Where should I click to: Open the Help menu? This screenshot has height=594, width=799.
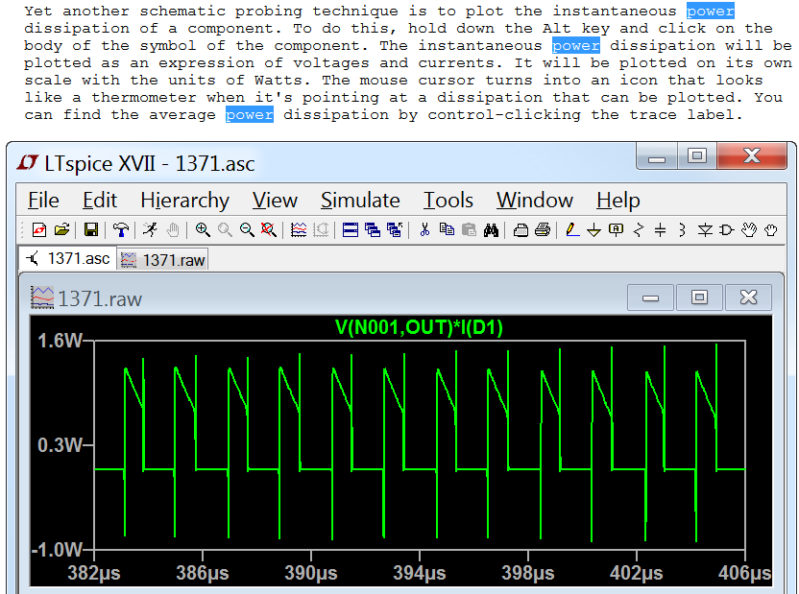[x=618, y=200]
